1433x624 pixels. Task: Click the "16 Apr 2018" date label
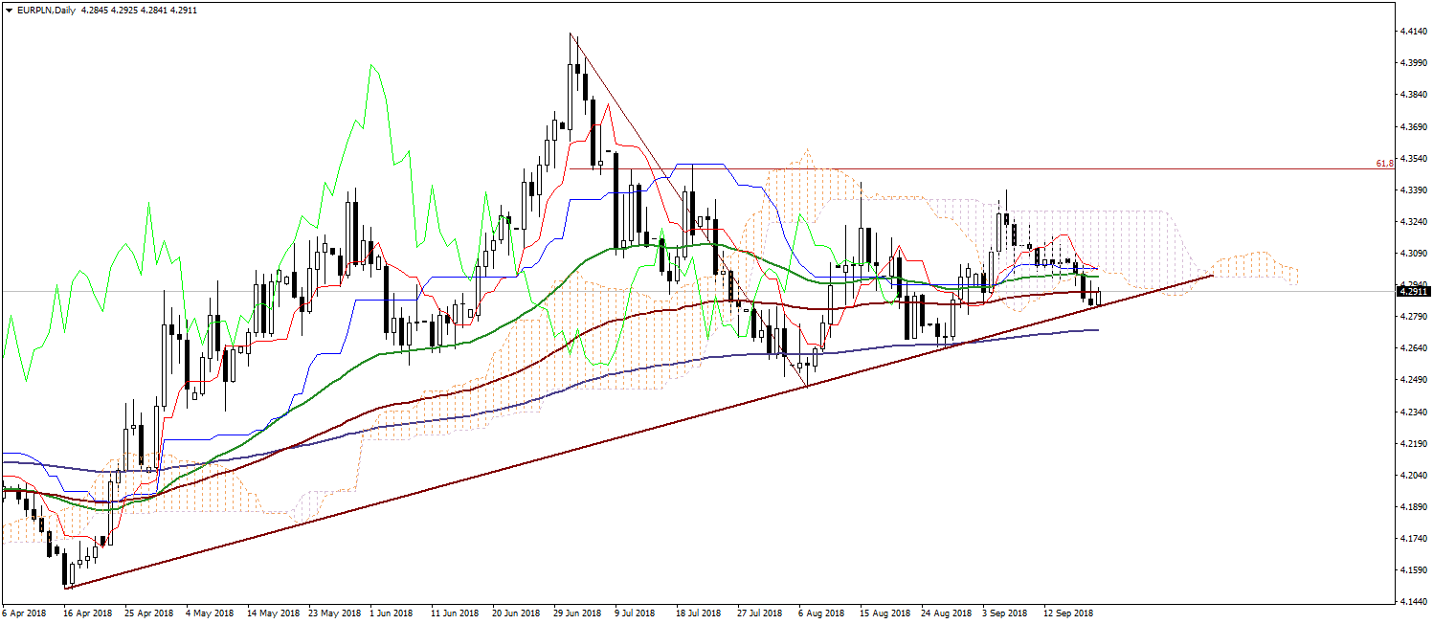point(87,613)
